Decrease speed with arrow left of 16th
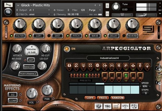 pos(140,86)
